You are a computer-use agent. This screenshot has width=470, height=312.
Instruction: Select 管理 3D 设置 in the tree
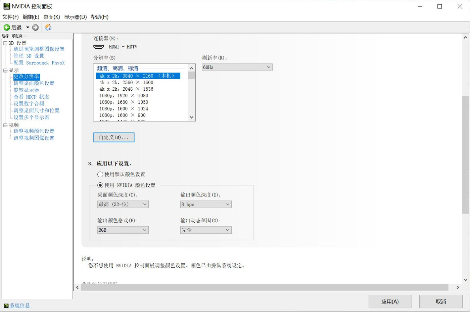click(x=29, y=56)
